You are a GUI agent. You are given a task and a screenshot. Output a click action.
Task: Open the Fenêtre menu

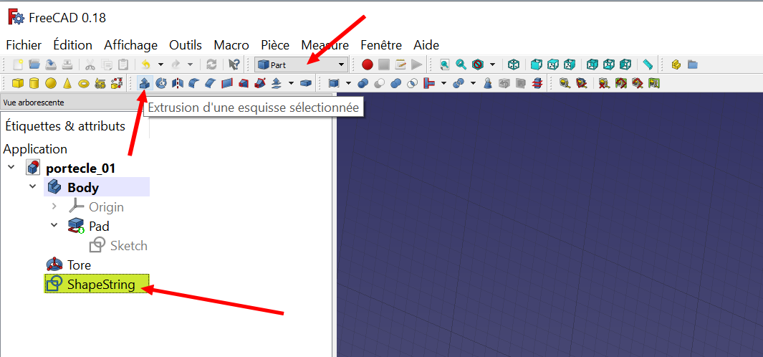click(x=381, y=45)
